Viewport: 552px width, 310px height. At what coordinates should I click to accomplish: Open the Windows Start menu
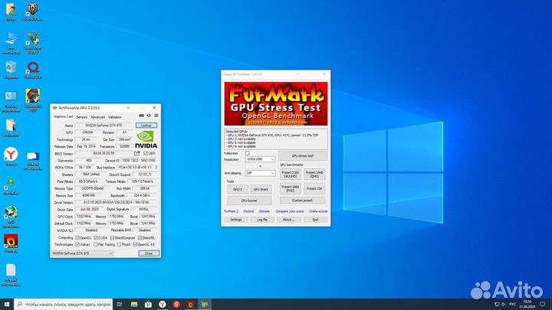[x=6, y=304]
